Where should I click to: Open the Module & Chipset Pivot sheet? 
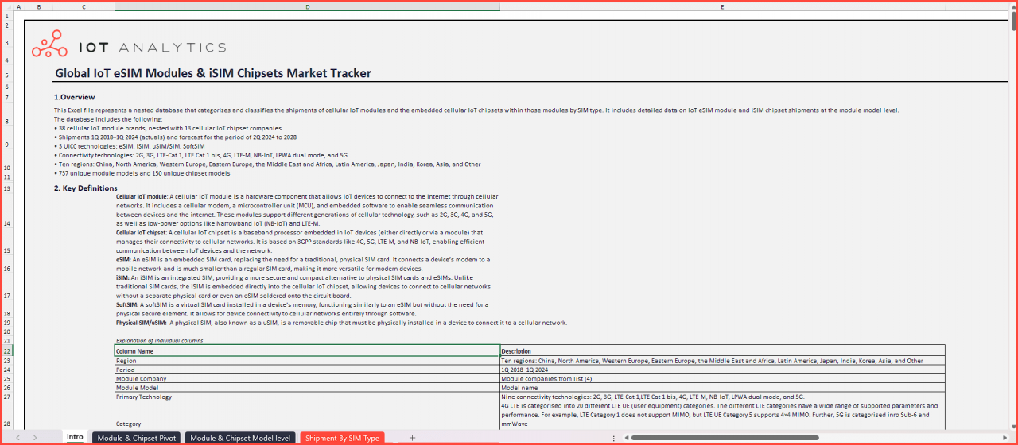(137, 437)
